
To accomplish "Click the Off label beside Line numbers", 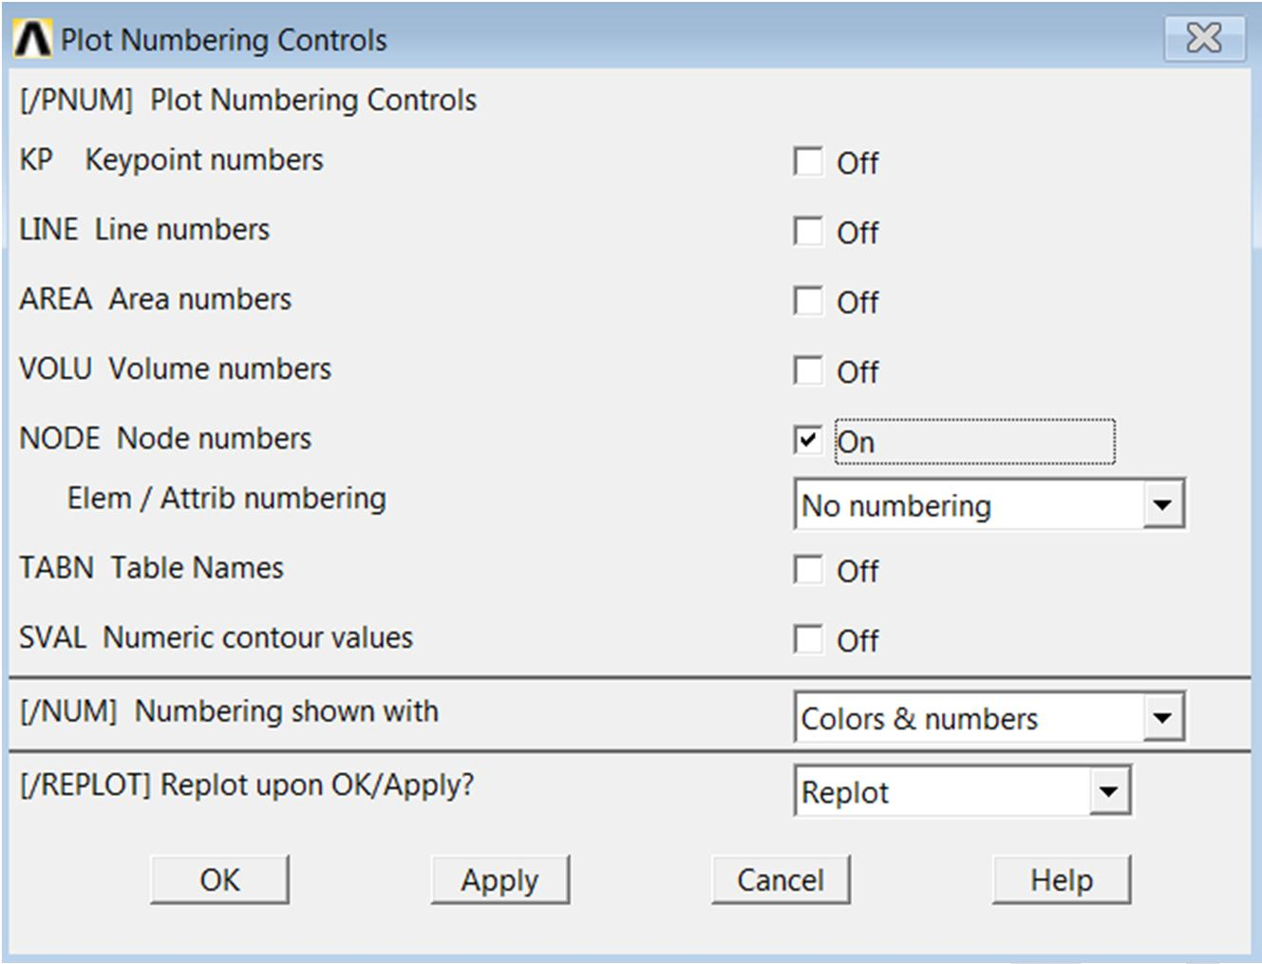I will [x=857, y=232].
